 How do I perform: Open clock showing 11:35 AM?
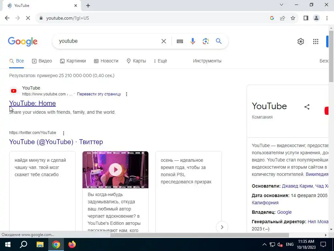click(x=306, y=244)
